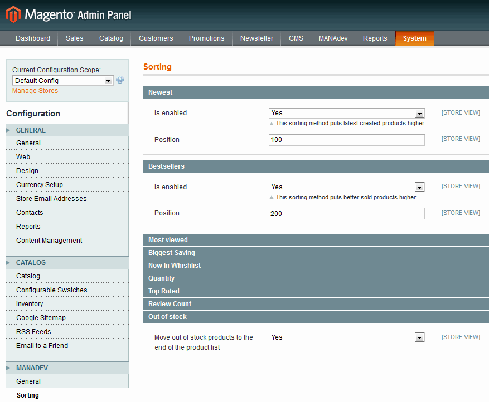The image size is (489, 402).
Task: Expand the Quantity section
Action: (316, 278)
